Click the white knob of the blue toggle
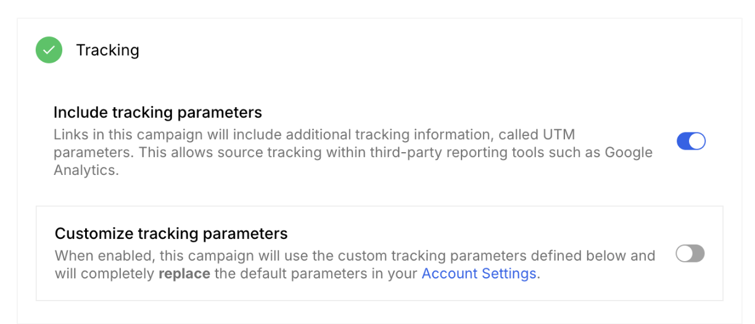This screenshot has height=324, width=755. click(697, 142)
